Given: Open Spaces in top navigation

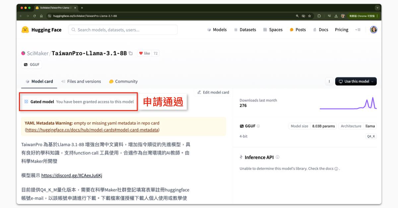Looking at the screenshot, I should (x=273, y=30).
